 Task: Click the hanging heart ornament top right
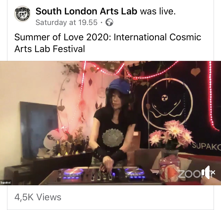pyautogui.click(x=196, y=72)
